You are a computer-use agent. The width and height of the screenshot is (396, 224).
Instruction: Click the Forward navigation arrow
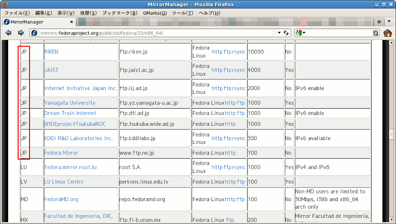tap(20, 33)
